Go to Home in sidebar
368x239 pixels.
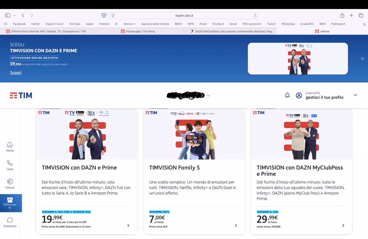pyautogui.click(x=10, y=147)
